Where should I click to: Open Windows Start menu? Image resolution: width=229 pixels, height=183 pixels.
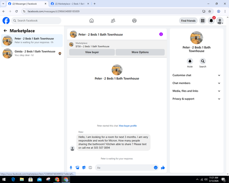(x=4, y=179)
